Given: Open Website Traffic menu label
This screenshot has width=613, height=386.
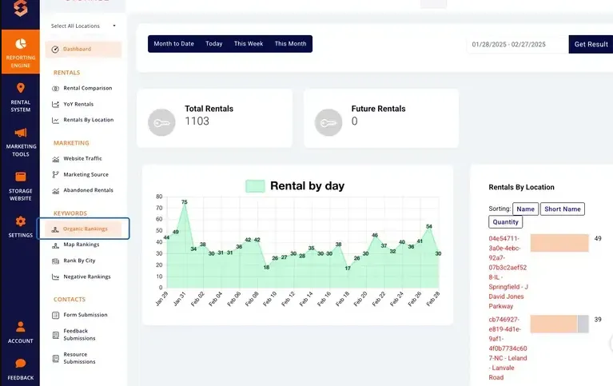Looking at the screenshot, I should 82,158.
